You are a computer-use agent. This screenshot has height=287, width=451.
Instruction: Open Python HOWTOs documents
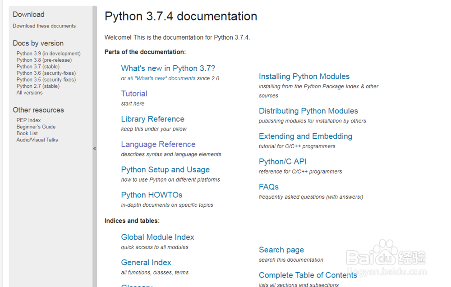(x=152, y=195)
